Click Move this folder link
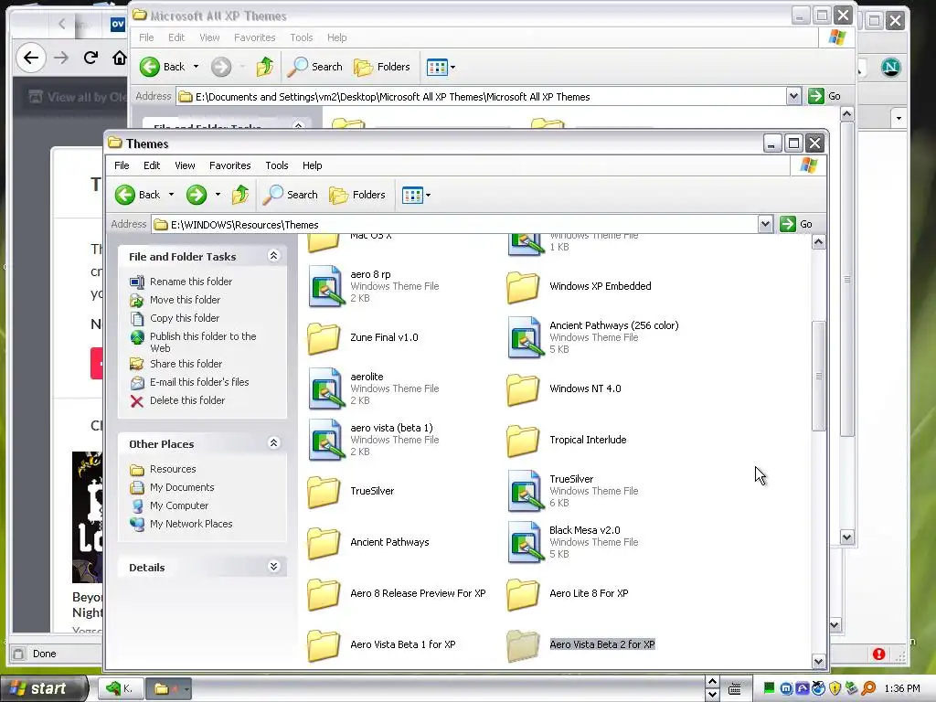 pyautogui.click(x=185, y=300)
